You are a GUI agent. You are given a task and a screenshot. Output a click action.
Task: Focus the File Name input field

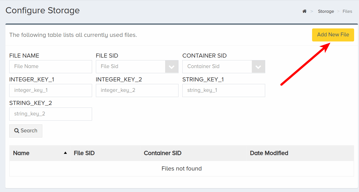point(51,67)
